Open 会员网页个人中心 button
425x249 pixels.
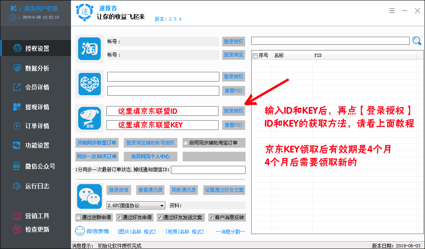coord(150,157)
